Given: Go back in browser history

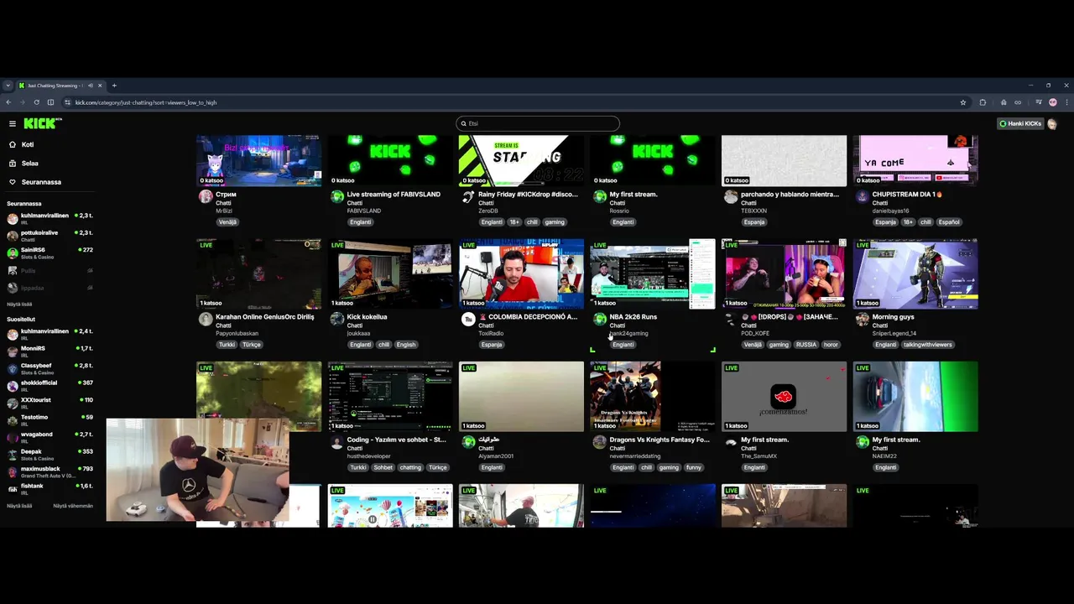Looking at the screenshot, I should tap(8, 102).
